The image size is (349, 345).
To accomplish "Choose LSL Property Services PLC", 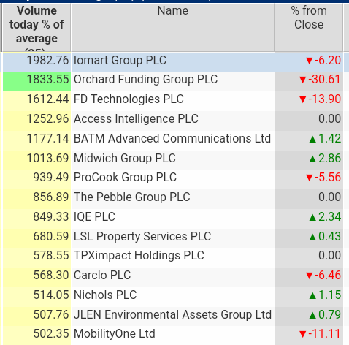I will pos(142,236).
